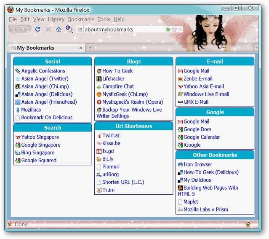
Task: Click the Url Shorteners section header
Action: (133, 126)
